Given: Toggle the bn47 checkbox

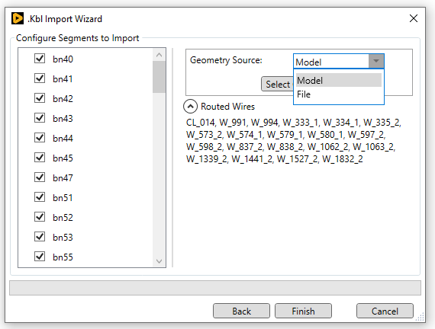Looking at the screenshot, I should coord(40,177).
